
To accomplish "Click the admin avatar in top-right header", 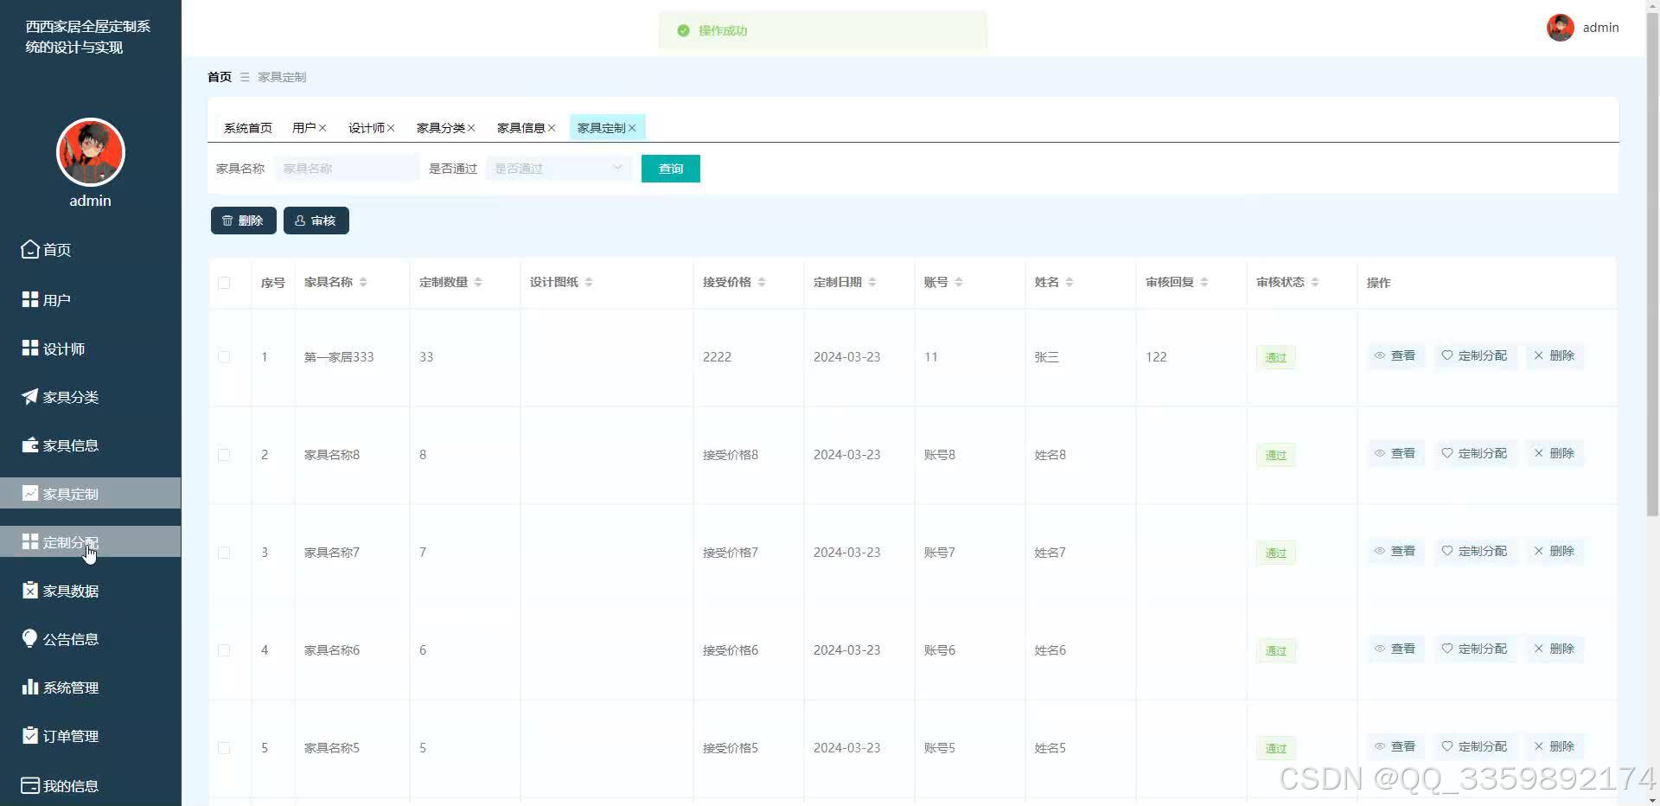I will click(1561, 28).
